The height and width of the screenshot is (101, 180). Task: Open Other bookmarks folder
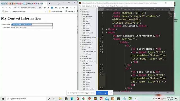coord(56,11)
